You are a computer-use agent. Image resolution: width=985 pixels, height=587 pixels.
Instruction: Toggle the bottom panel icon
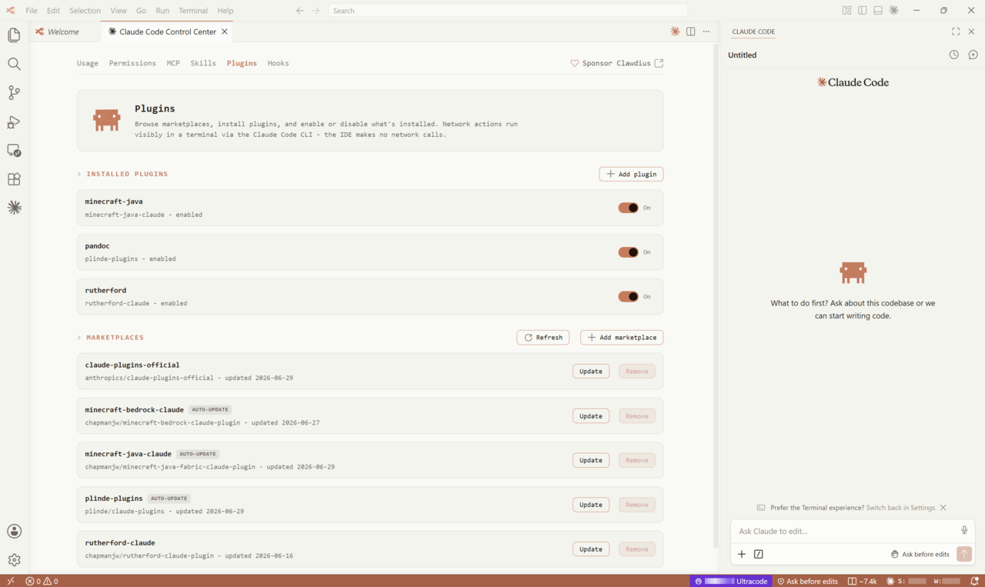[x=878, y=11]
